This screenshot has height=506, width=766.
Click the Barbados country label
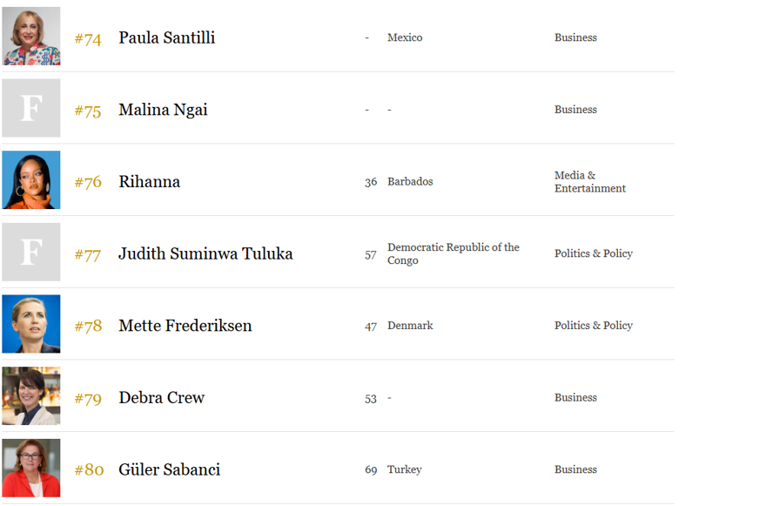click(410, 182)
